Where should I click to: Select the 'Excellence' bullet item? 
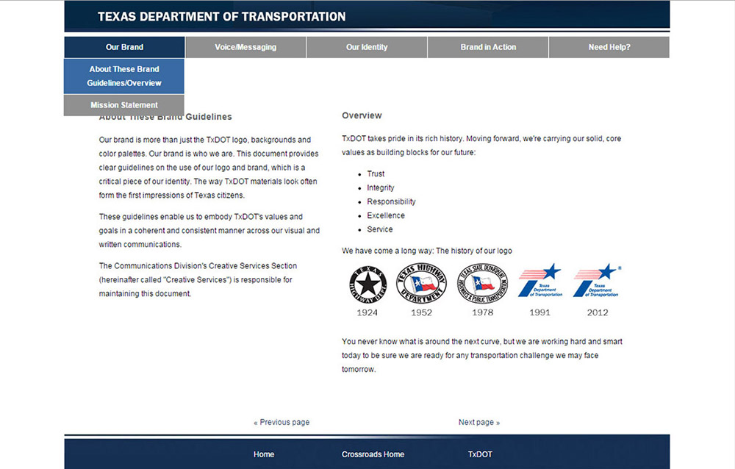click(386, 215)
